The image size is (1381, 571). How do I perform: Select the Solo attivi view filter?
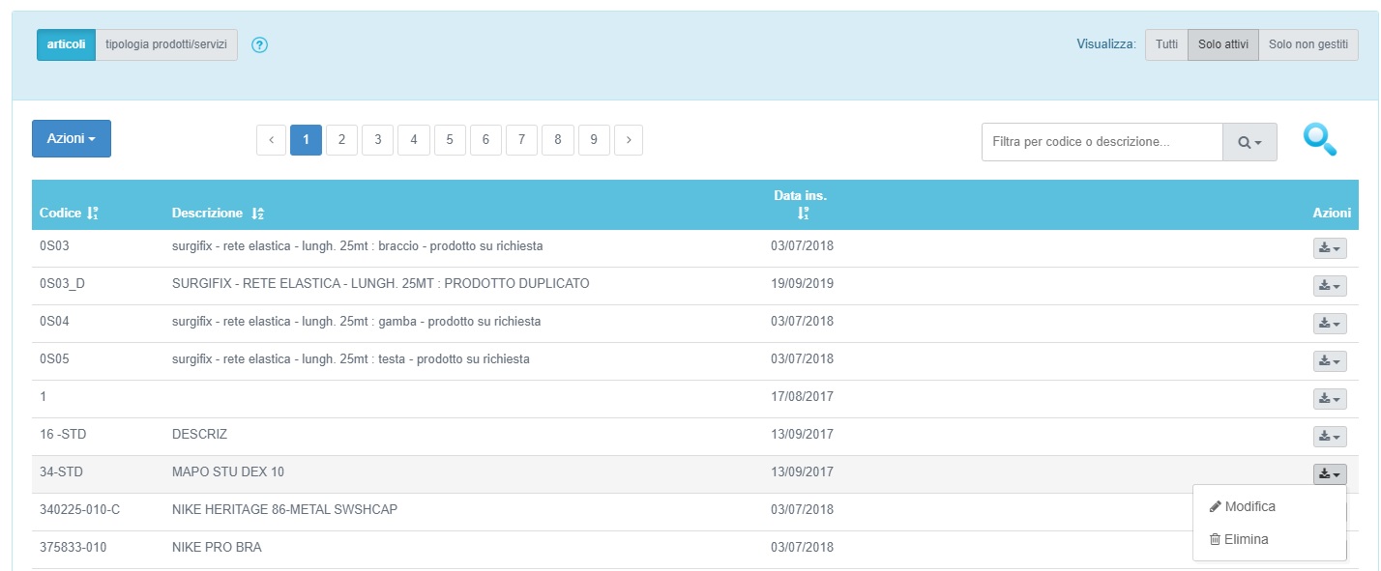coord(1222,45)
